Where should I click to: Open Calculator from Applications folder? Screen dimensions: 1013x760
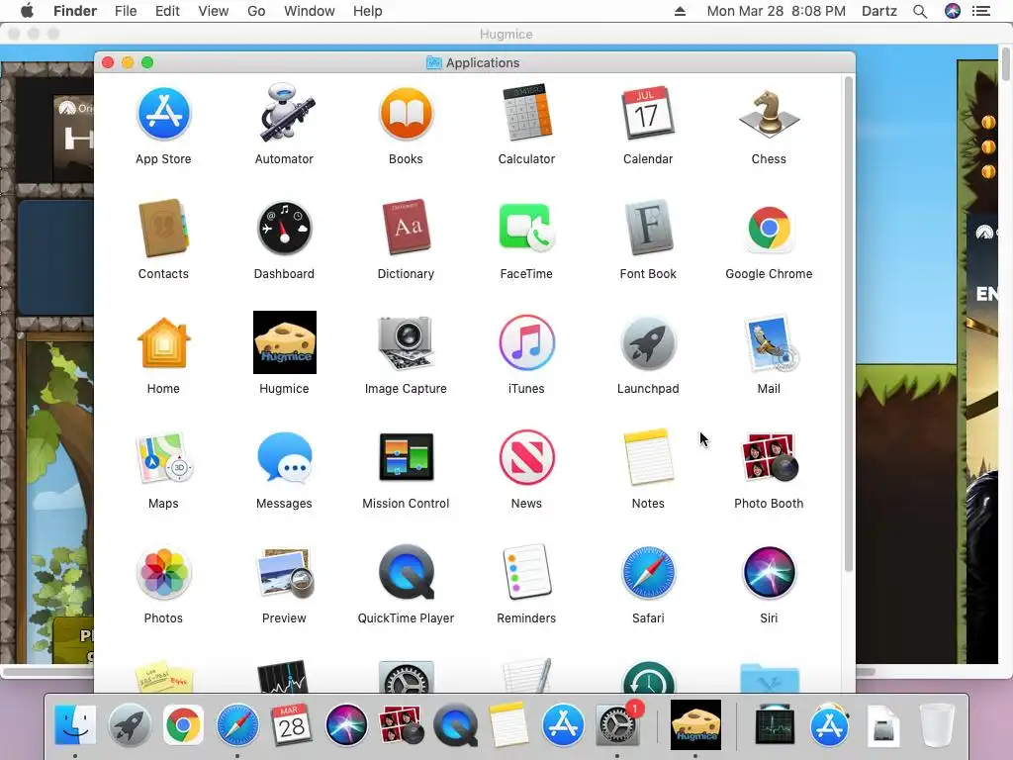coord(526,113)
